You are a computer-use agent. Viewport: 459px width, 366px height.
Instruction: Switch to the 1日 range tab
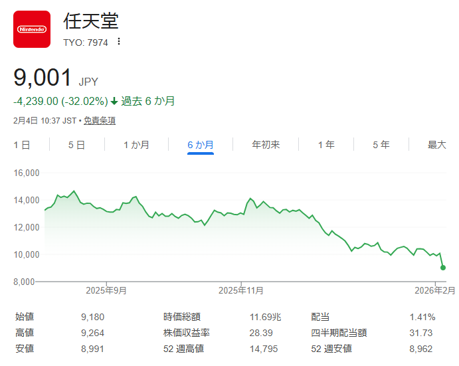(x=22, y=145)
